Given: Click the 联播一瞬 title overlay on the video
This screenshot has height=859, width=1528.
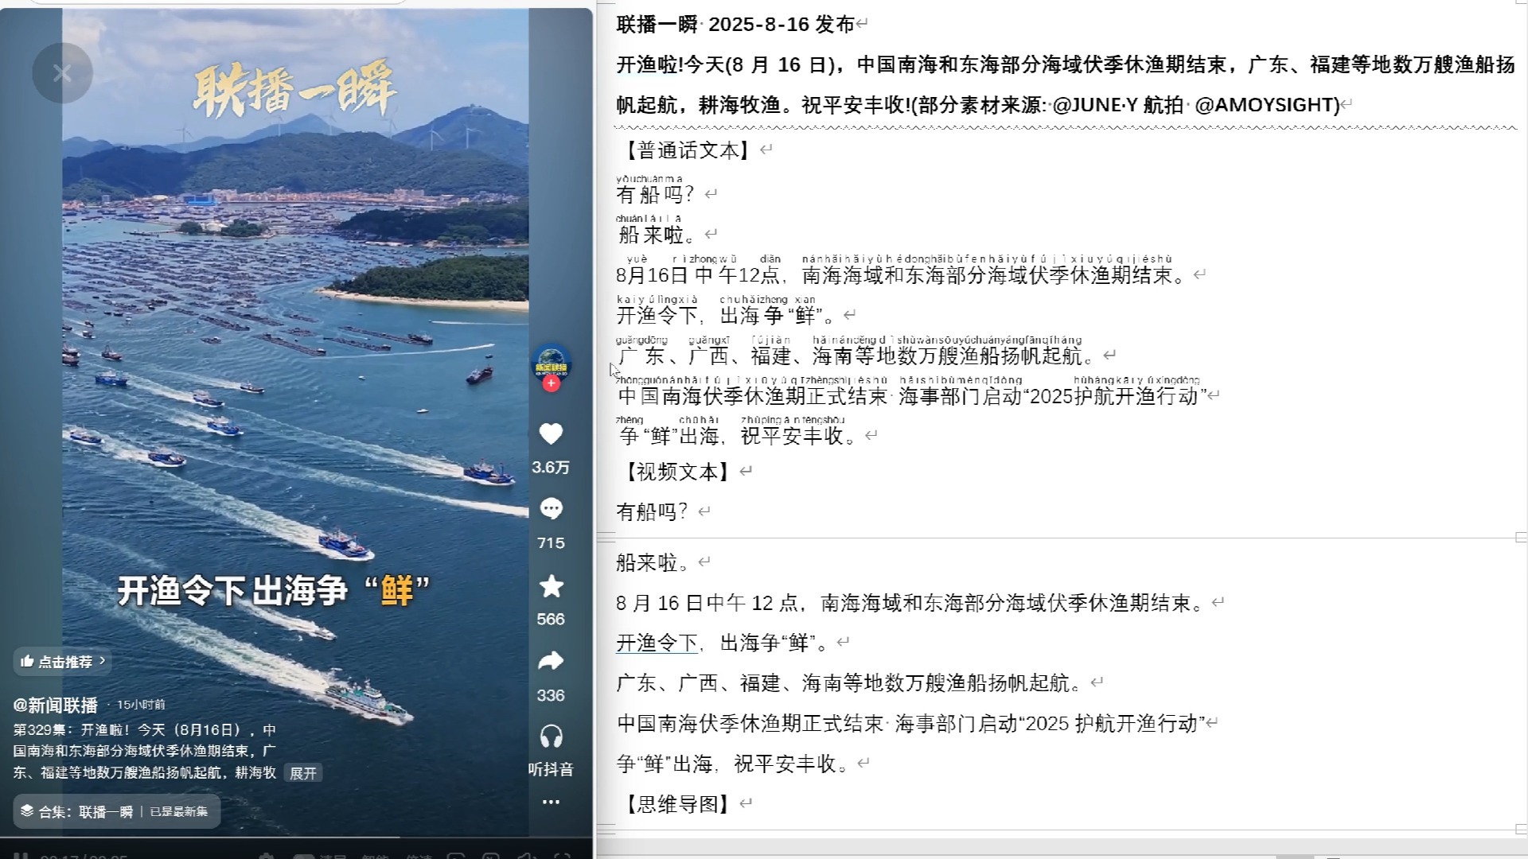Looking at the screenshot, I should tap(294, 90).
